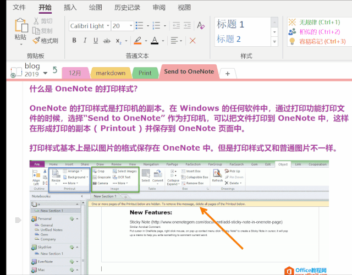The width and height of the screenshot is (352, 275).
Task: Open the 12月 section tab
Action: 75,73
